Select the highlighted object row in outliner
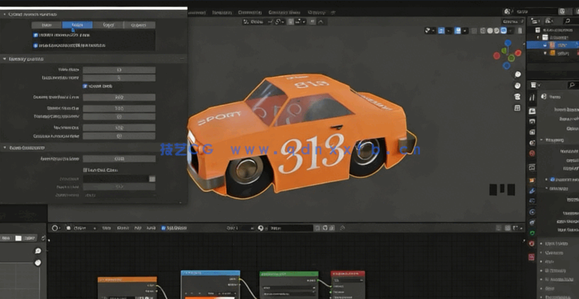The image size is (579, 299). point(553,45)
